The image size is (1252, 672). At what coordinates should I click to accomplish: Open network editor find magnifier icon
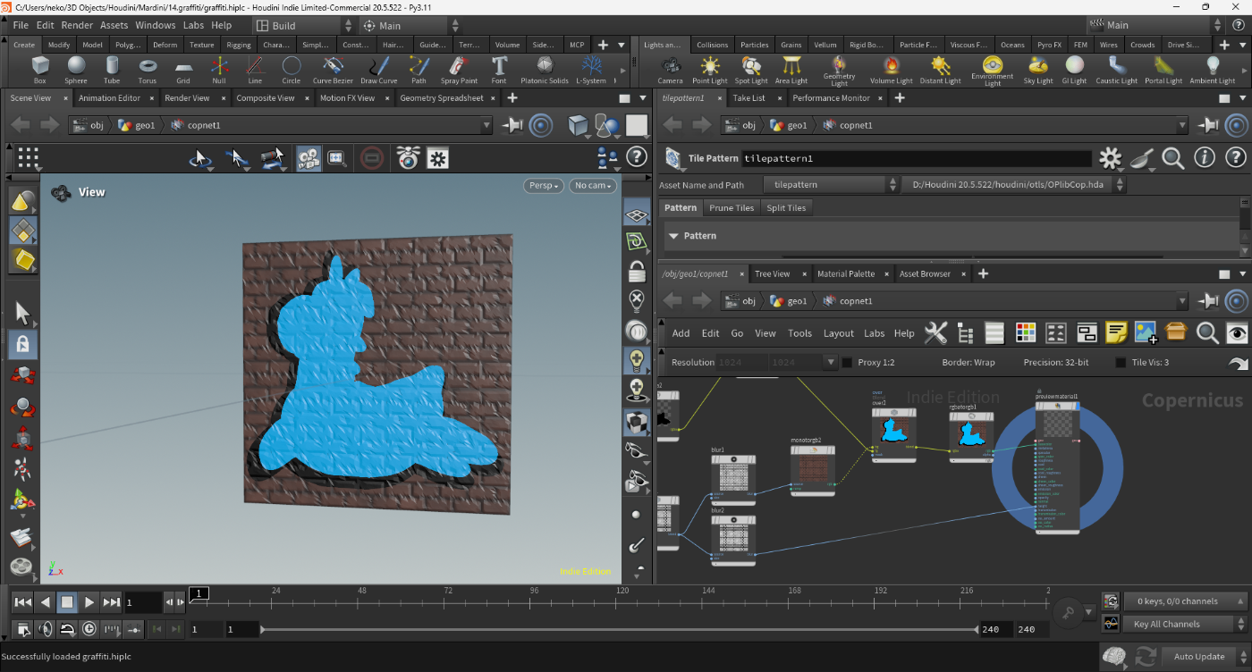tap(1207, 333)
